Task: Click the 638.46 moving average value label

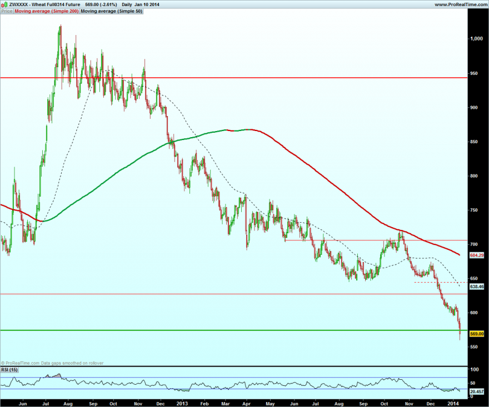Action: (x=477, y=287)
